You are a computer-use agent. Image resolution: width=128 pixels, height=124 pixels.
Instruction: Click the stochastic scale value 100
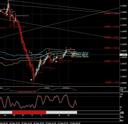point(121,94)
